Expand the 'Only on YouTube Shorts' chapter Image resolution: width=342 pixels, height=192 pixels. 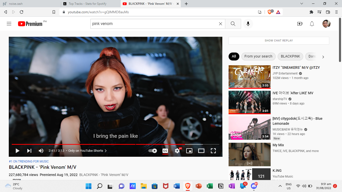[88, 151]
